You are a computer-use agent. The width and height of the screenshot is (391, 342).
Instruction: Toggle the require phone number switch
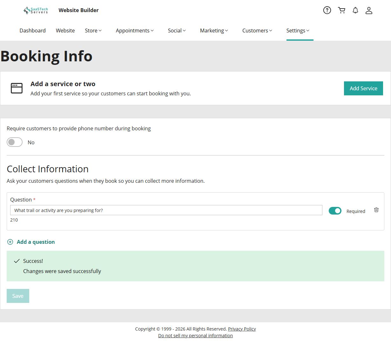point(15,142)
